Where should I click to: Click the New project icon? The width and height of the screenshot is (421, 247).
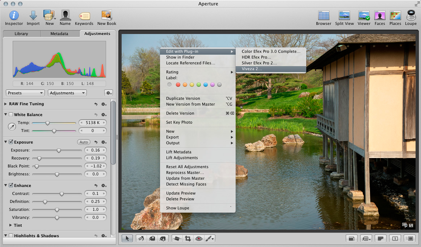click(x=49, y=15)
